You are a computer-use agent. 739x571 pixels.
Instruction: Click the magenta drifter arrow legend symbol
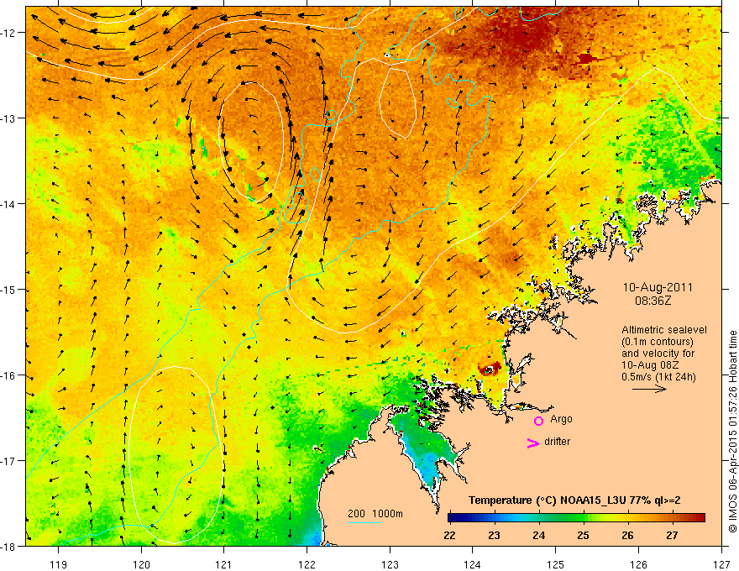click(x=532, y=443)
